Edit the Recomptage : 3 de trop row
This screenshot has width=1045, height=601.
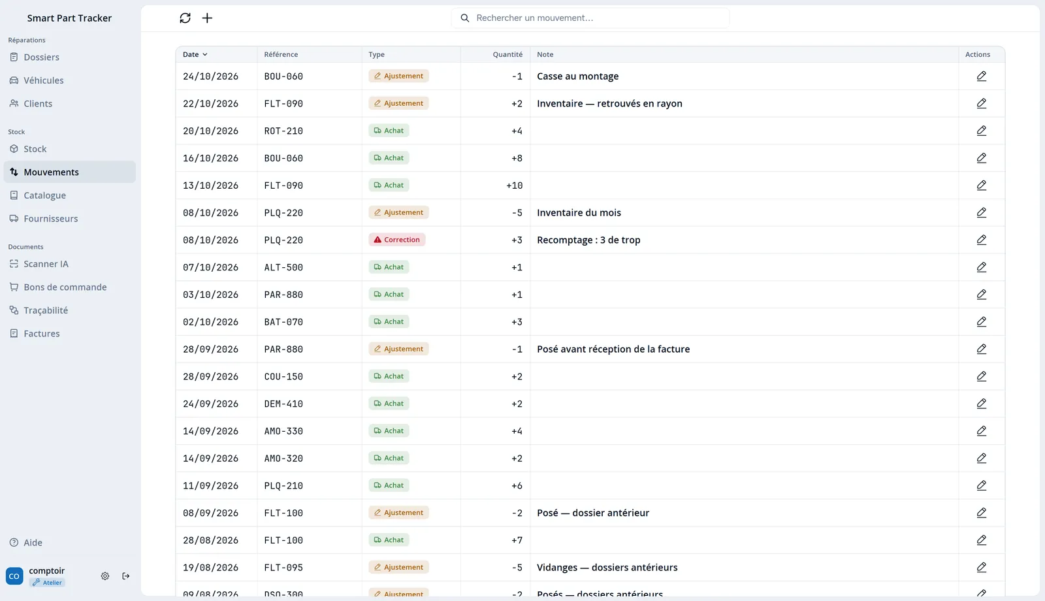[981, 240]
